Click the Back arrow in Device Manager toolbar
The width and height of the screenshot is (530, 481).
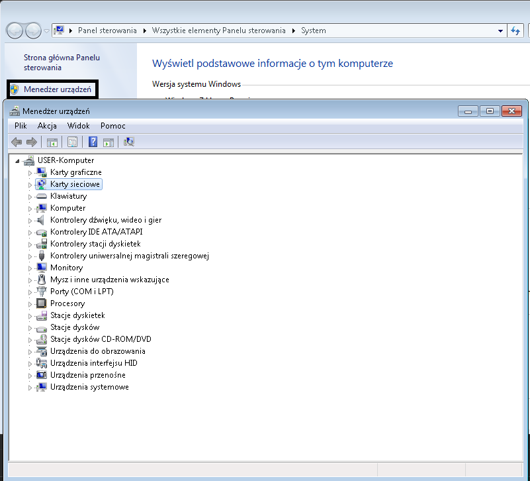coord(17,142)
